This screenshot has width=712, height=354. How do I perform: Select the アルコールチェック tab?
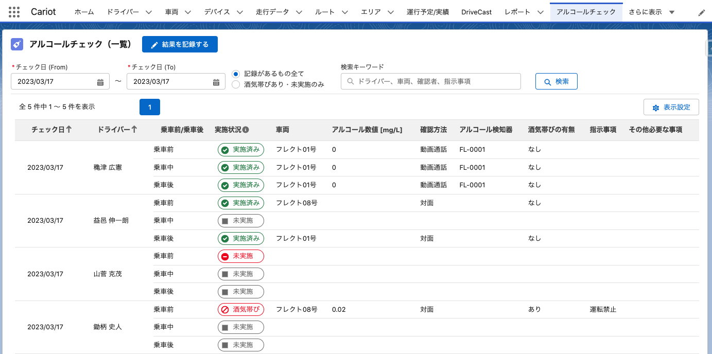(586, 12)
